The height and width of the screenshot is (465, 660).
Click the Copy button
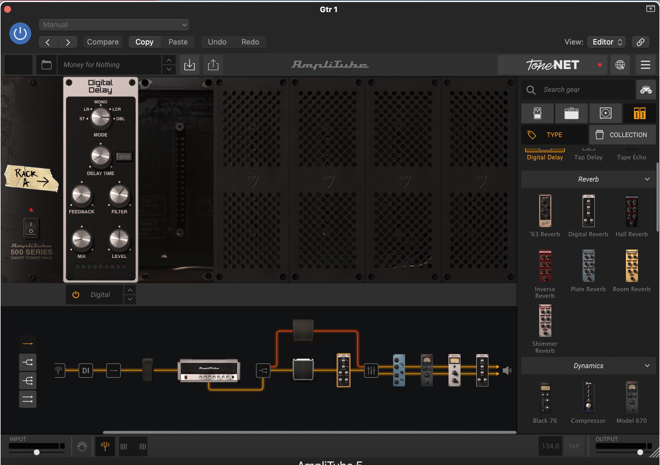[x=144, y=42]
